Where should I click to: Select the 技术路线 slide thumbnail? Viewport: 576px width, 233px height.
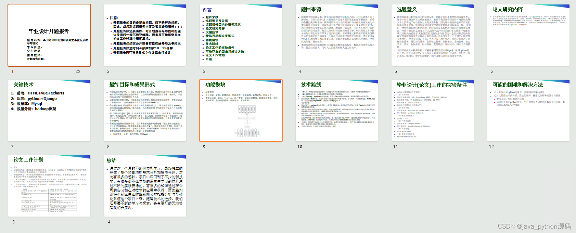coord(337,111)
